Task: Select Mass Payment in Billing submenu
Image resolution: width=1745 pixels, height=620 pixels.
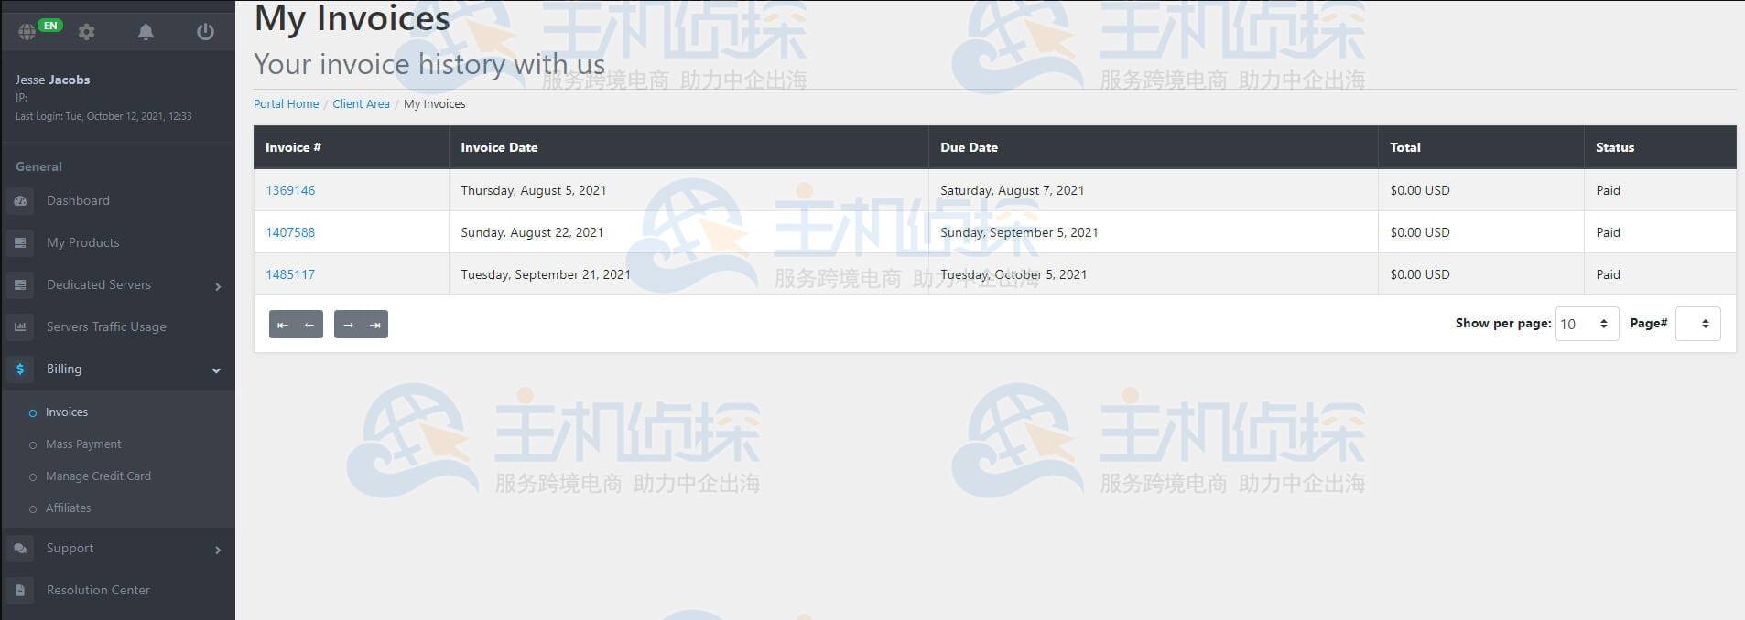Action: click(83, 444)
